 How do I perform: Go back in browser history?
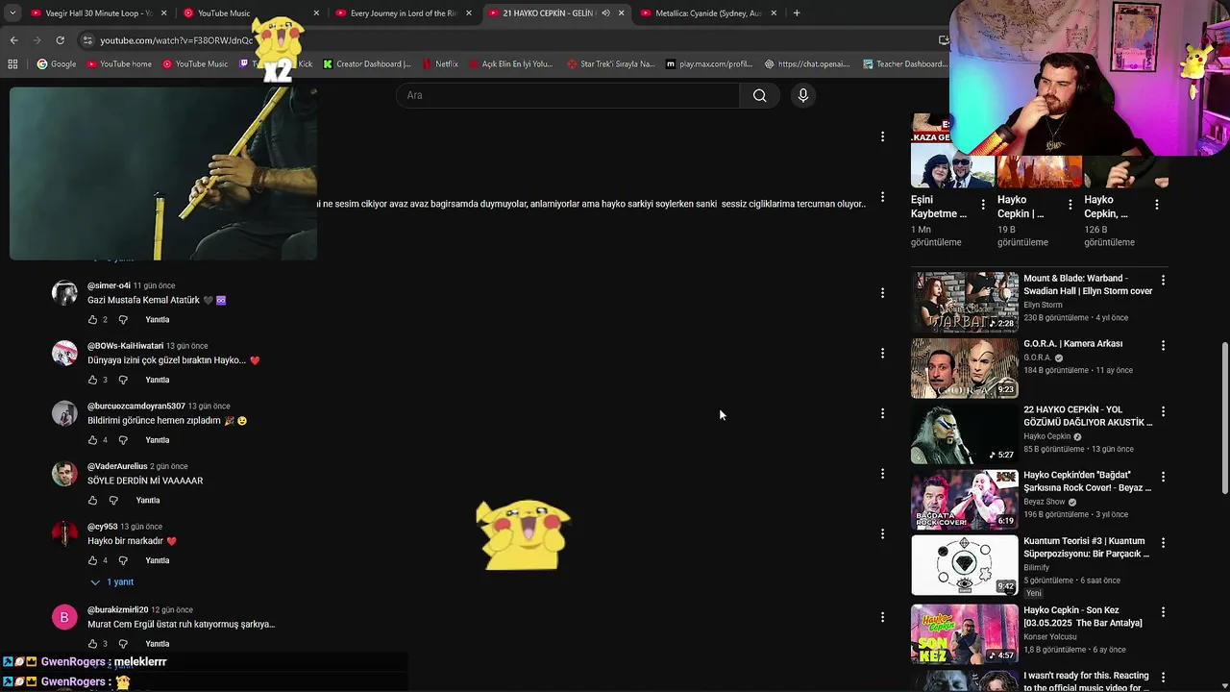[x=13, y=40]
